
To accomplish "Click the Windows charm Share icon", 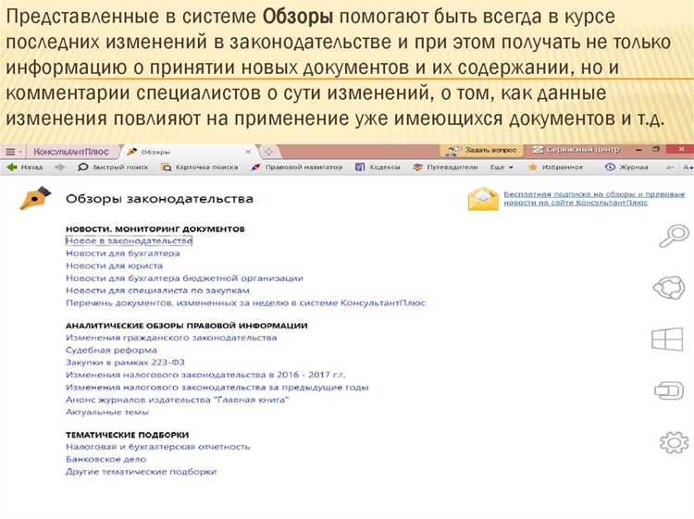I will 669,288.
